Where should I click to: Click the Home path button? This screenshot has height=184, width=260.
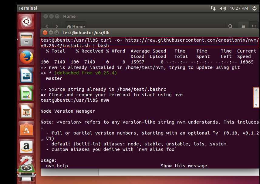(76, 26)
